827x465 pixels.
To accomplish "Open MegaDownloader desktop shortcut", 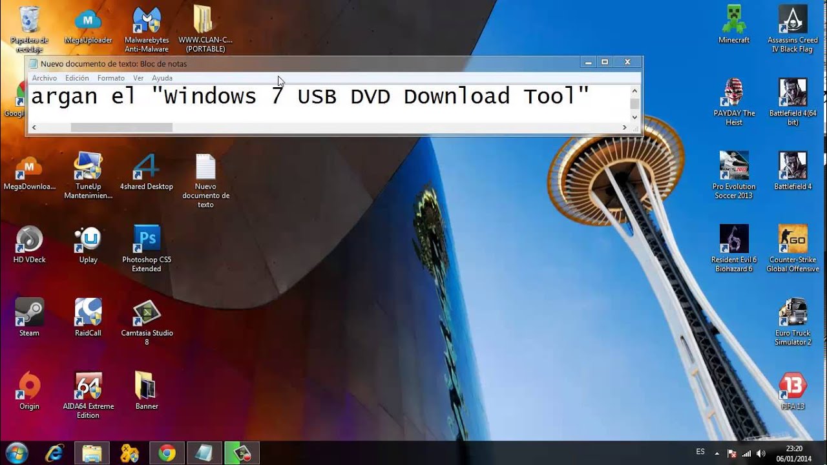I will tap(29, 172).
